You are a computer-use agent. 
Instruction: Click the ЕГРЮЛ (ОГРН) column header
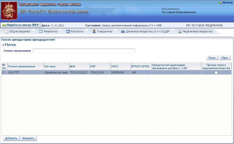(x=141, y=67)
